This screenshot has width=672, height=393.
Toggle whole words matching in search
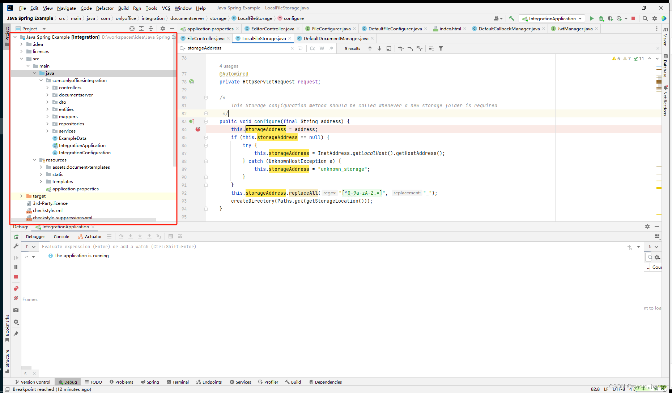coord(322,48)
